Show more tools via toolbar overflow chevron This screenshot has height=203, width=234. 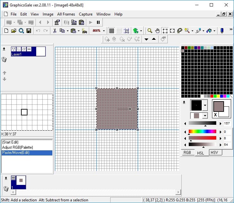tap(231, 29)
